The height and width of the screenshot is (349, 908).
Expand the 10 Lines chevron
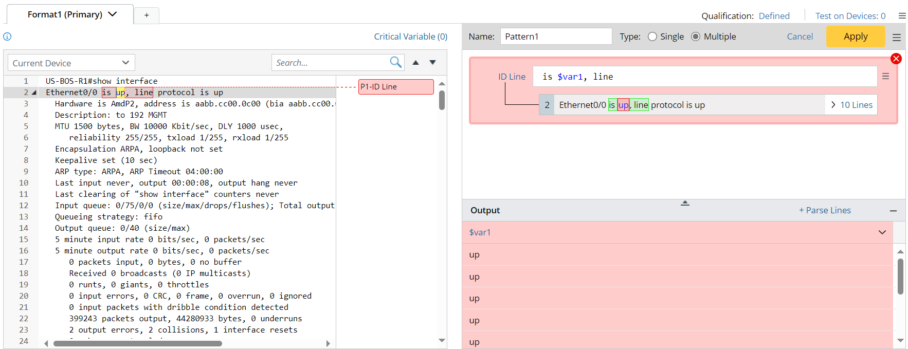tap(833, 105)
